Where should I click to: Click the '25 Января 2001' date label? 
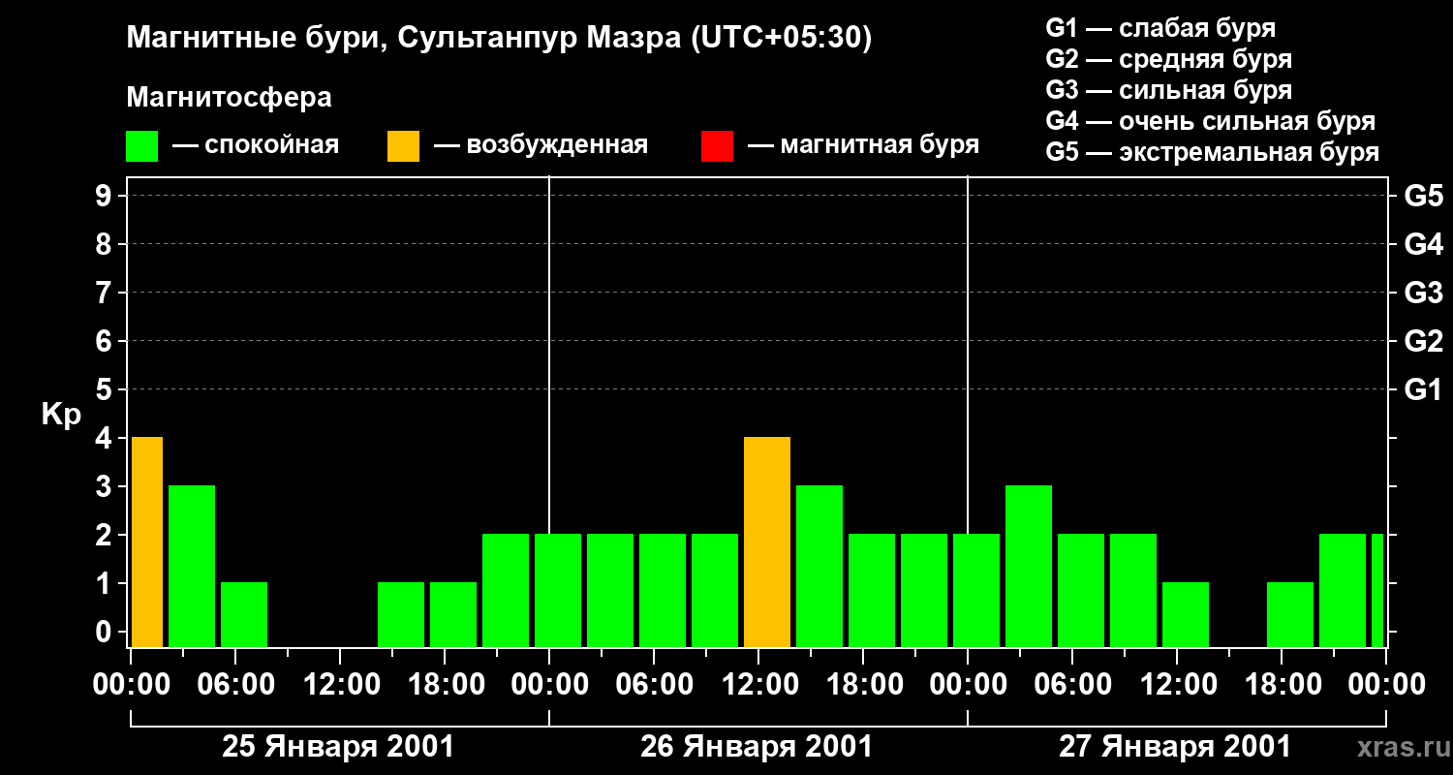[338, 747]
